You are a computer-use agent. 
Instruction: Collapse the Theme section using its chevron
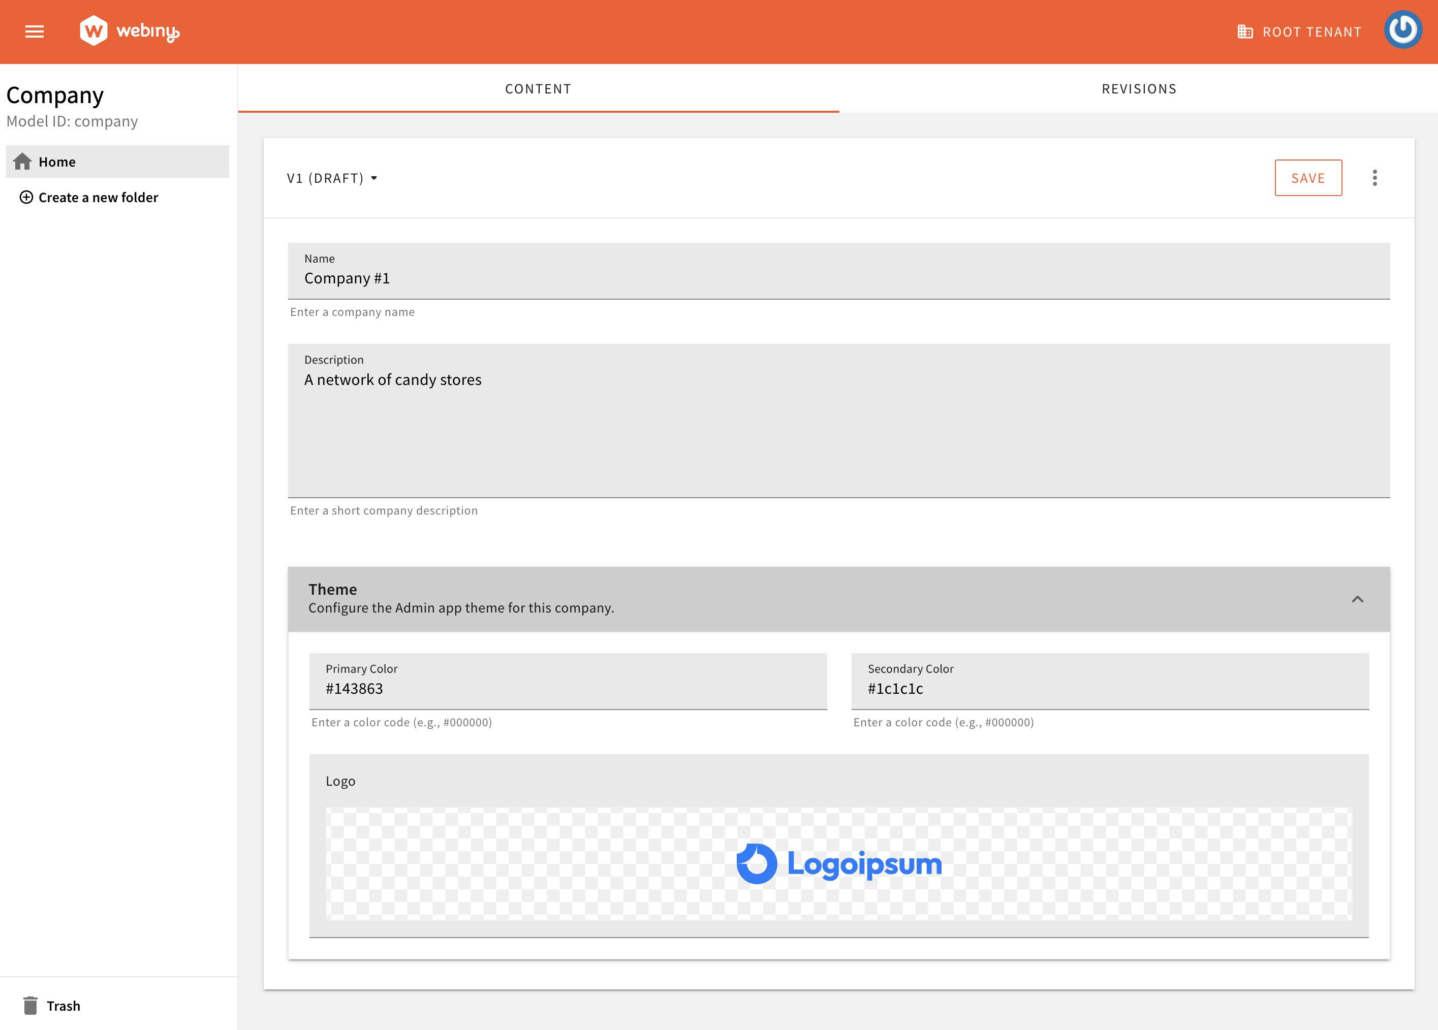coord(1358,598)
